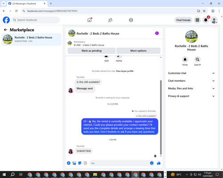The image size is (223, 178).
Task: Go back with the Marketplace arrow
Action: (5, 30)
